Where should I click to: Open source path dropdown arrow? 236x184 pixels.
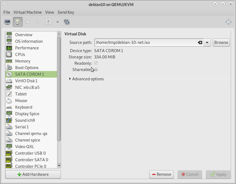click(207, 43)
